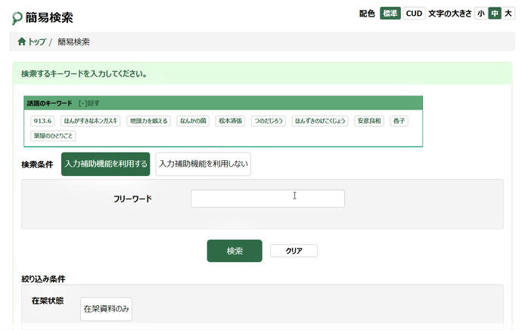This screenshot has width=522, height=330.
Task: Switch color scheme to CUD
Action: (414, 14)
